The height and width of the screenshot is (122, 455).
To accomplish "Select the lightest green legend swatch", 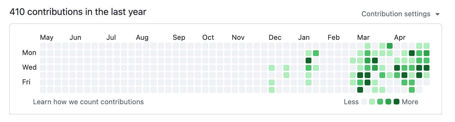I will [372, 102].
